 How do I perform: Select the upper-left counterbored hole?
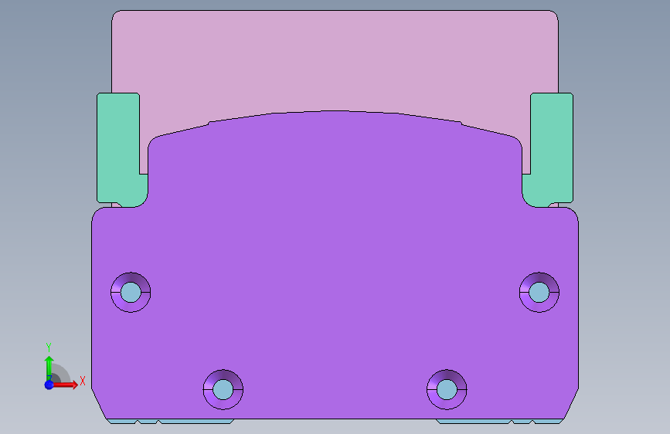pos(131,292)
